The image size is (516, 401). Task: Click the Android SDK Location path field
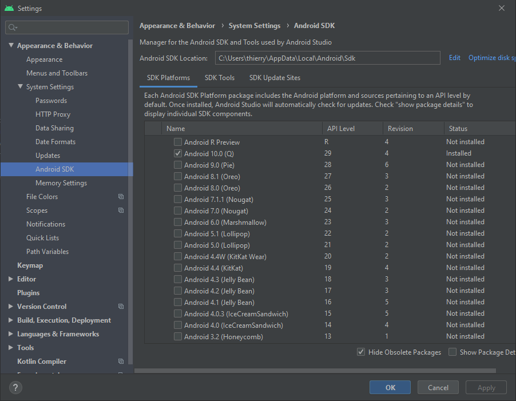(x=327, y=58)
